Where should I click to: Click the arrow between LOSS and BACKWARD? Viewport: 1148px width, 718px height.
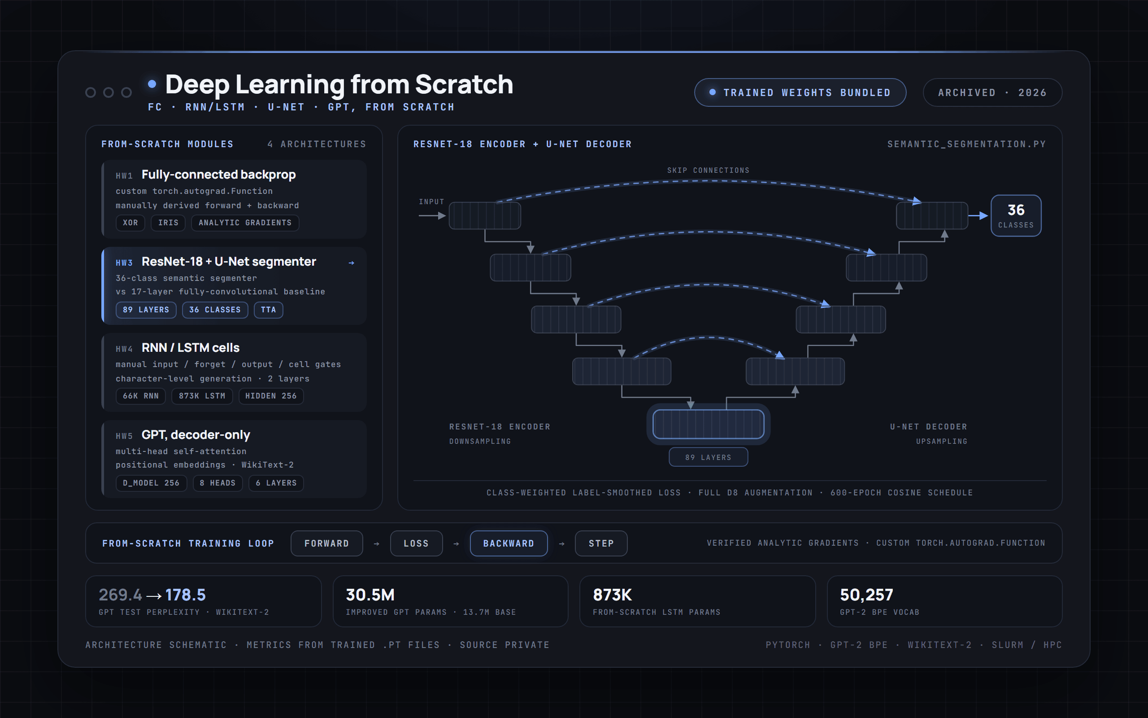pos(457,544)
